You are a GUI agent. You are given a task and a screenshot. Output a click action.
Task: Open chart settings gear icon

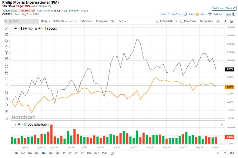[x=218, y=21]
